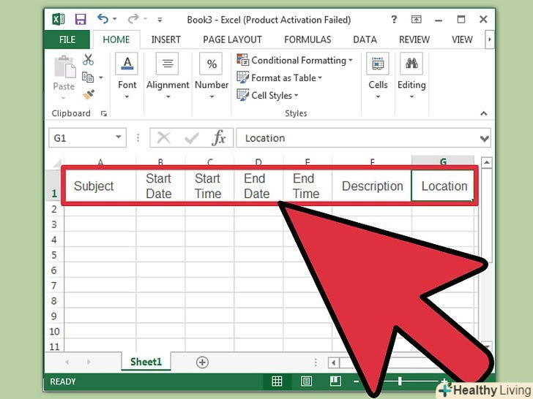Screen dimensions: 533x399
Task: Expand the Number group
Action: coord(212,76)
